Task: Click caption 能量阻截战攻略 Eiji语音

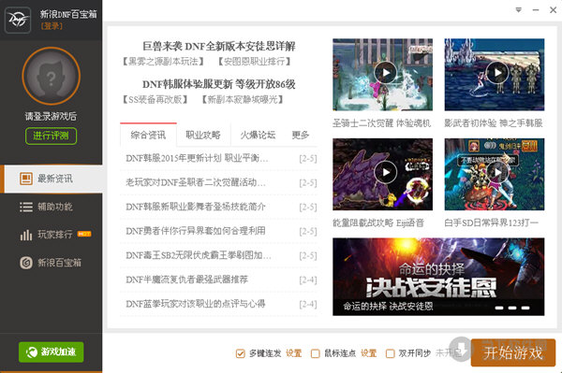Action: [x=378, y=223]
